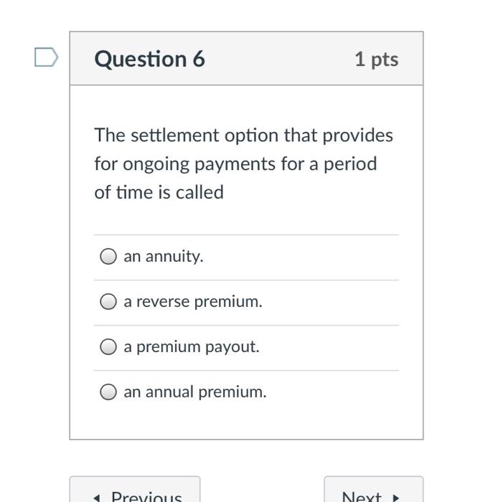Click the "an annual premium." answer label
The image size is (493, 502).
195,392
